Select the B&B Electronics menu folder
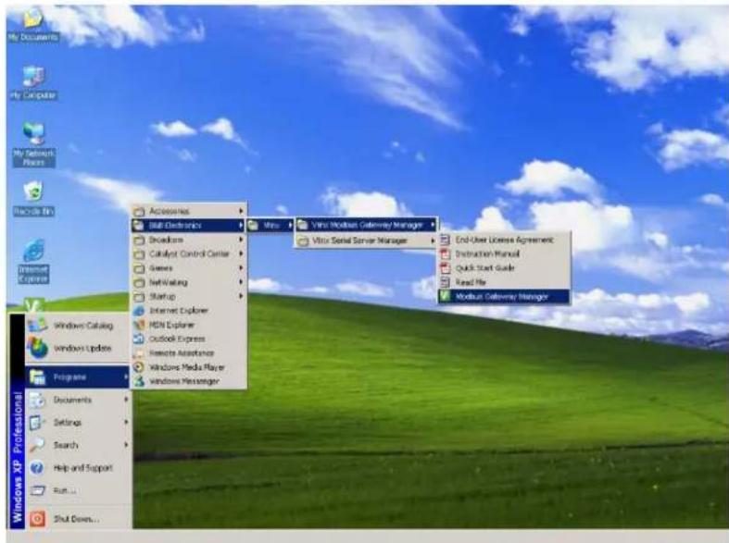This screenshot has width=729, height=543. 189,226
